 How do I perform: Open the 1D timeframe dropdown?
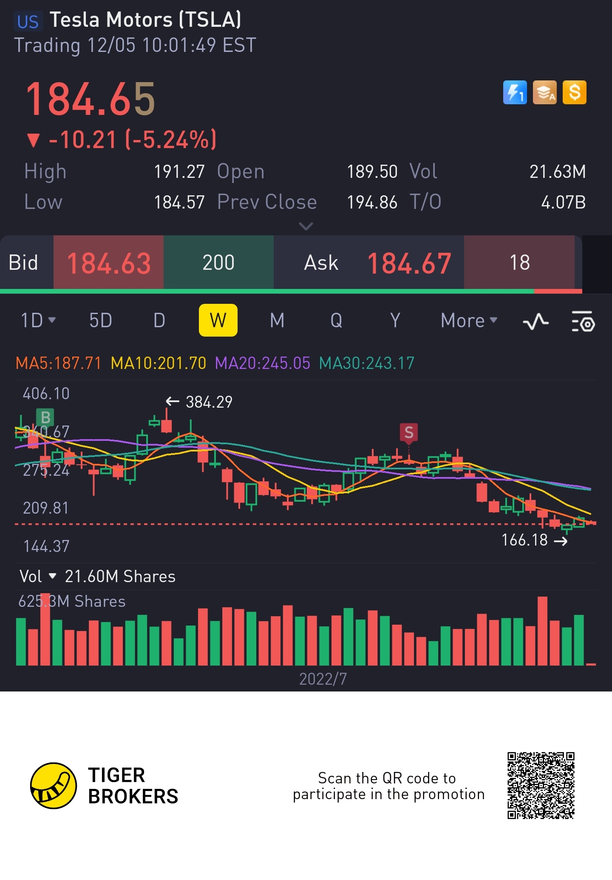pyautogui.click(x=38, y=320)
